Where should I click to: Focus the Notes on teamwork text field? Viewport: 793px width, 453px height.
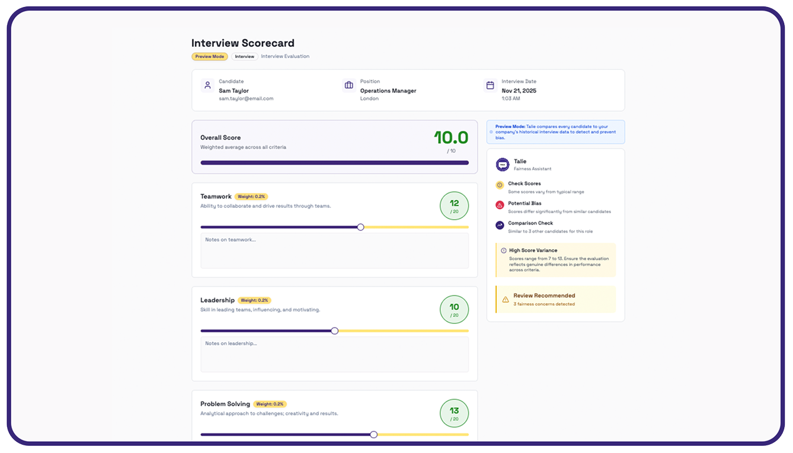coord(334,250)
